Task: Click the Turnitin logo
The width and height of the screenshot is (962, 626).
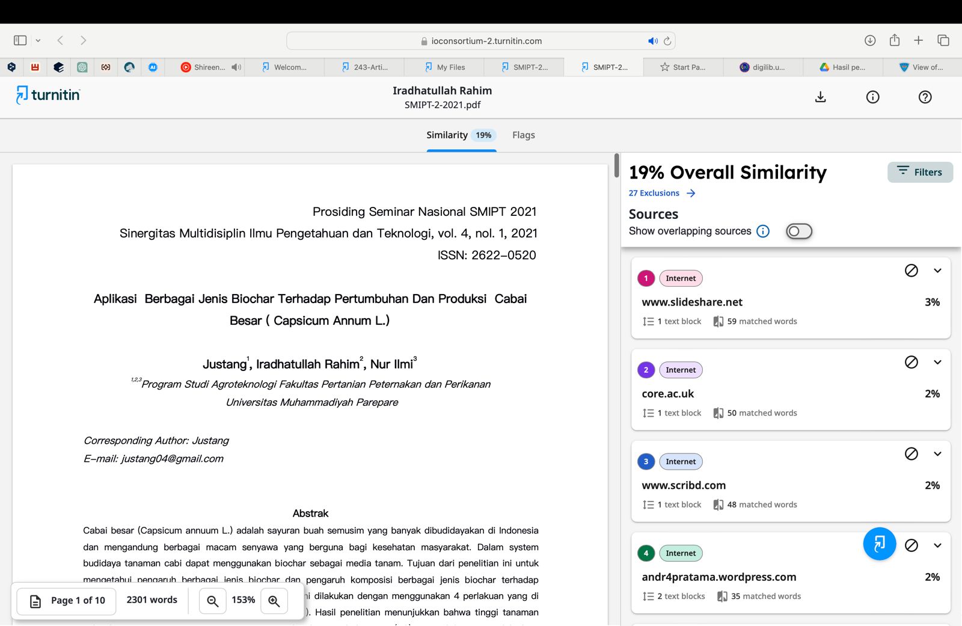Action: coord(47,95)
